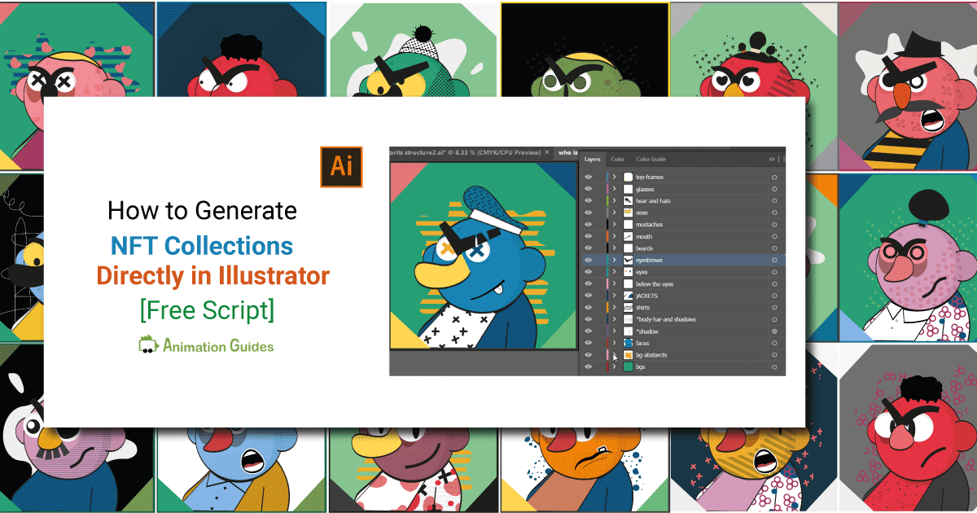The width and height of the screenshot is (977, 513).
Task: Collapse the panel with the double-arrow icon
Action: (772, 159)
